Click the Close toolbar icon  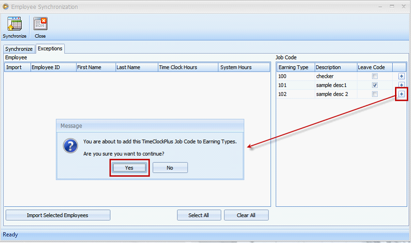[40, 24]
